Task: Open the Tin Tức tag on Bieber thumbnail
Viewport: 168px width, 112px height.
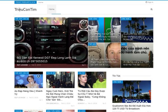Action: tap(82, 73)
